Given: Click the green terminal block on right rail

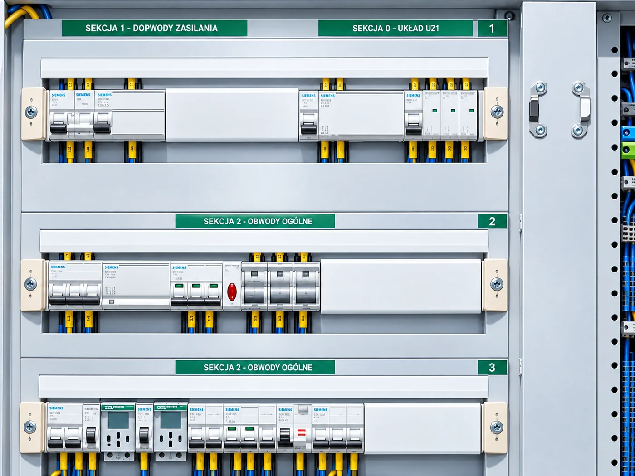Looking at the screenshot, I should point(628,149).
